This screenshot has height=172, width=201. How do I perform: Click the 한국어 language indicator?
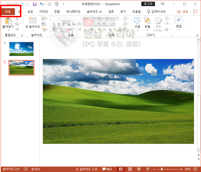coord(36,169)
